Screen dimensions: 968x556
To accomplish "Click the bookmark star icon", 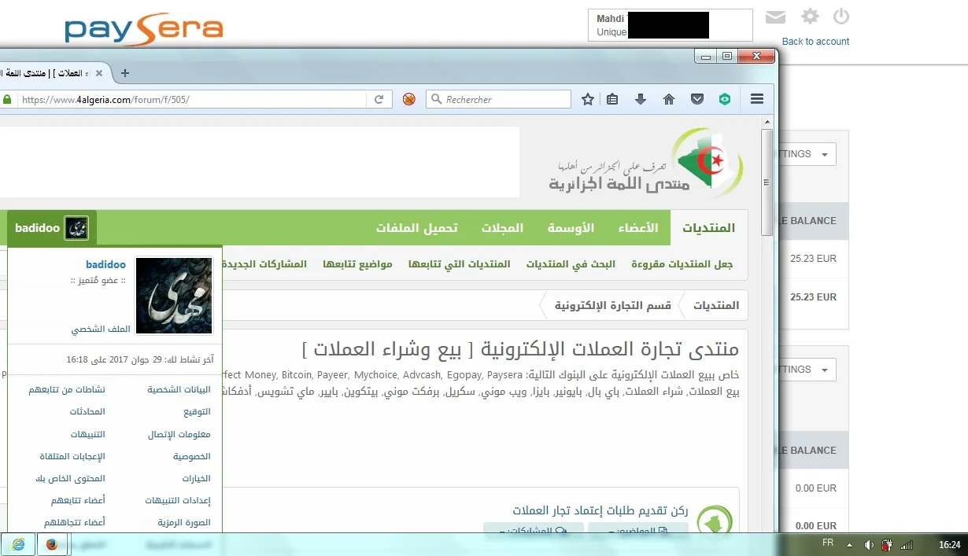I will click(588, 99).
